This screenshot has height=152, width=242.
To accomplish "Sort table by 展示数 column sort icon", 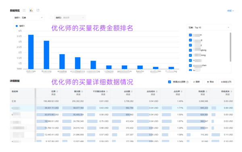I will 82,91.
